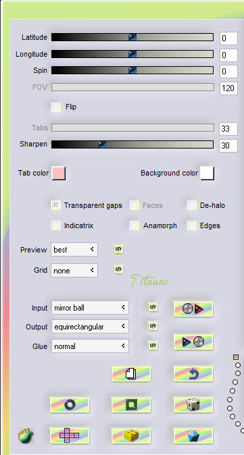244x455 pixels.
Task: Click the blue ring icon button
Action: pyautogui.click(x=70, y=405)
